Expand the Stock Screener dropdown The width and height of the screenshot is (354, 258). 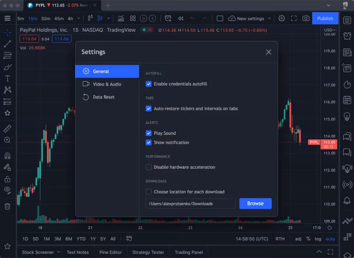pyautogui.click(x=59, y=252)
